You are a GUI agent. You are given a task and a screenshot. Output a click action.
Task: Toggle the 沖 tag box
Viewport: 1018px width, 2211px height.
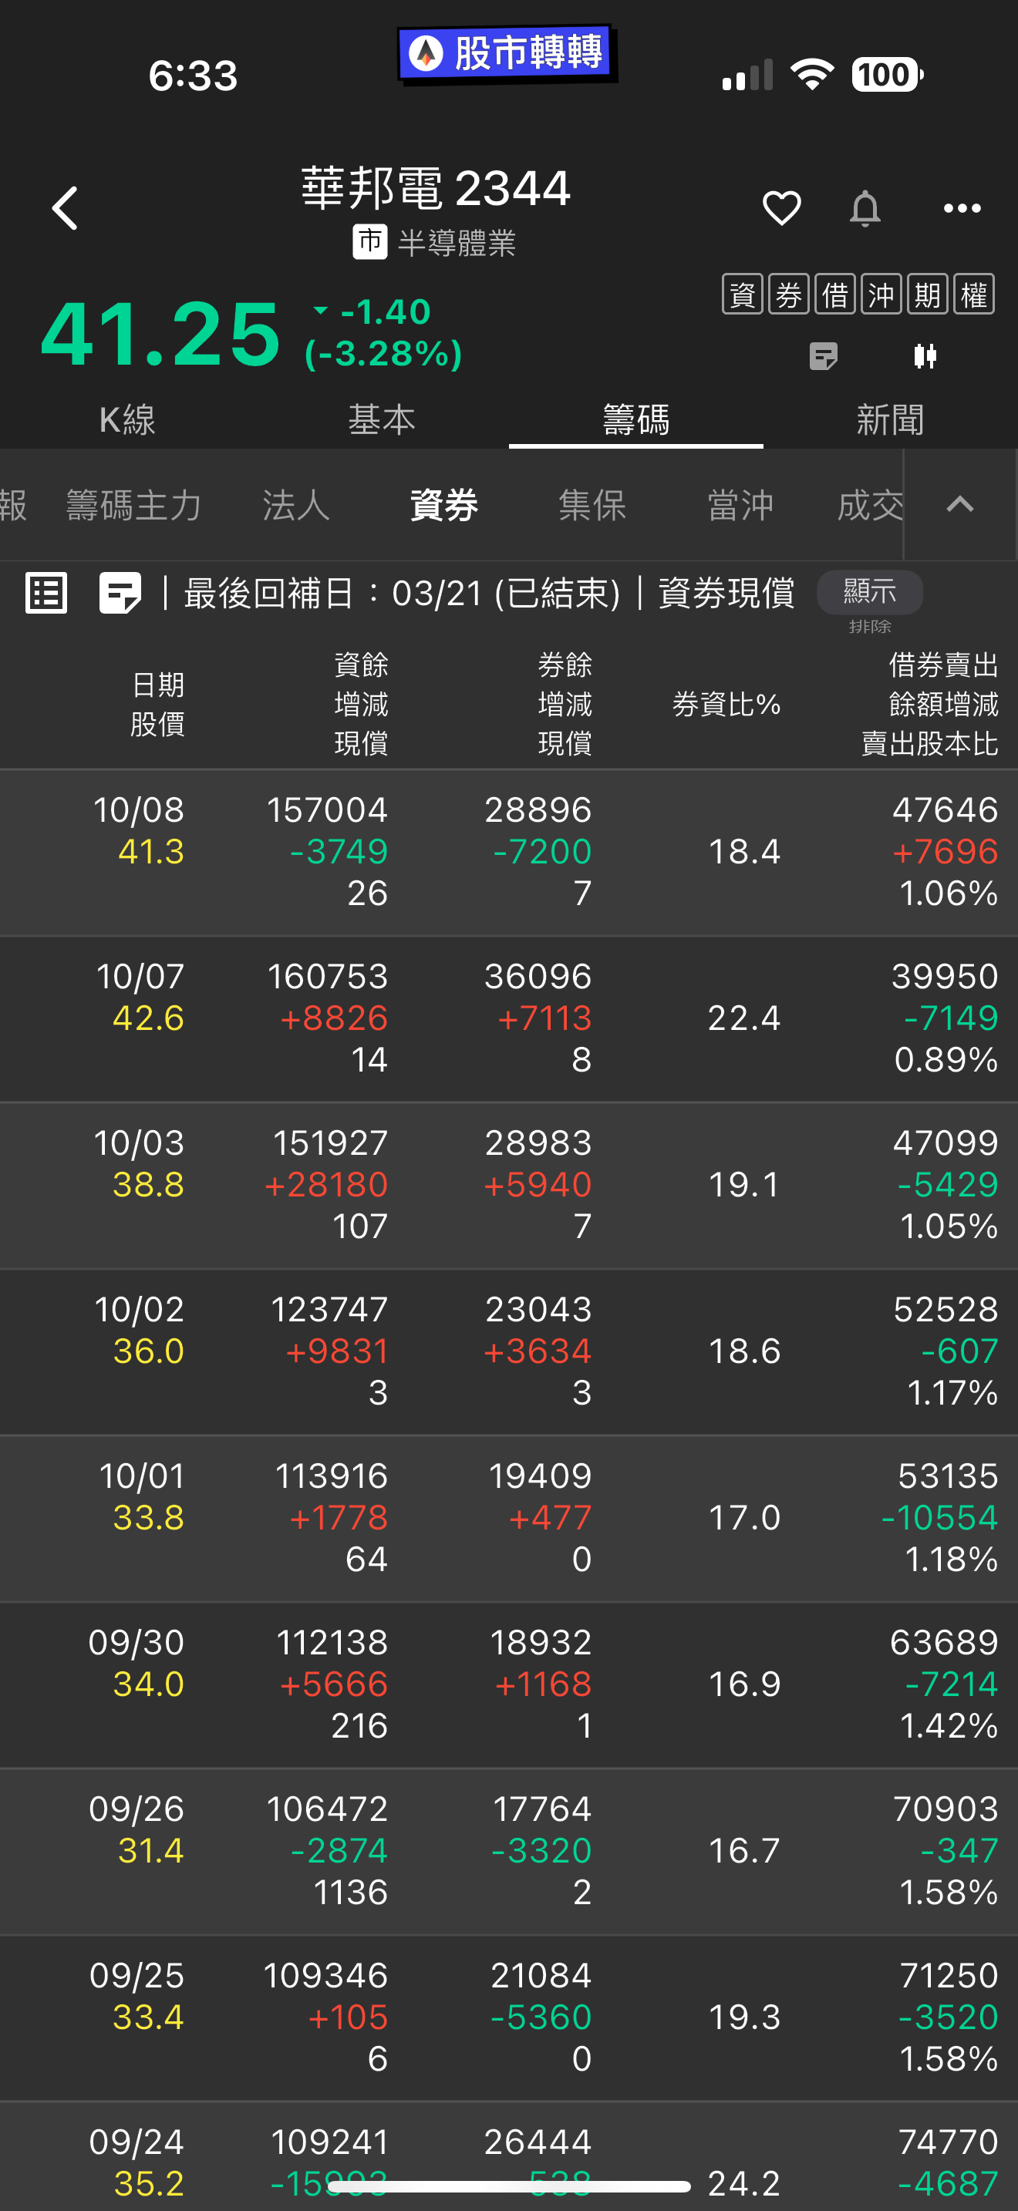pos(881,294)
